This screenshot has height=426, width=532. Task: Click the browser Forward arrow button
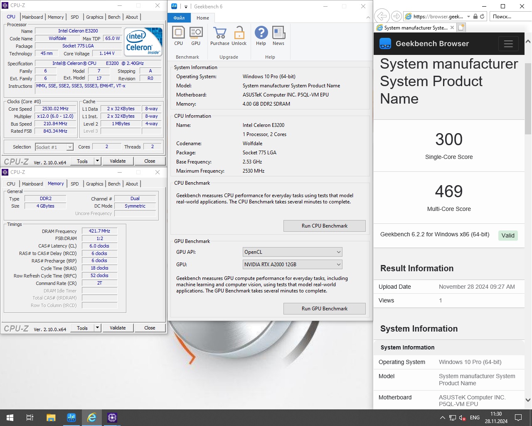(x=397, y=16)
